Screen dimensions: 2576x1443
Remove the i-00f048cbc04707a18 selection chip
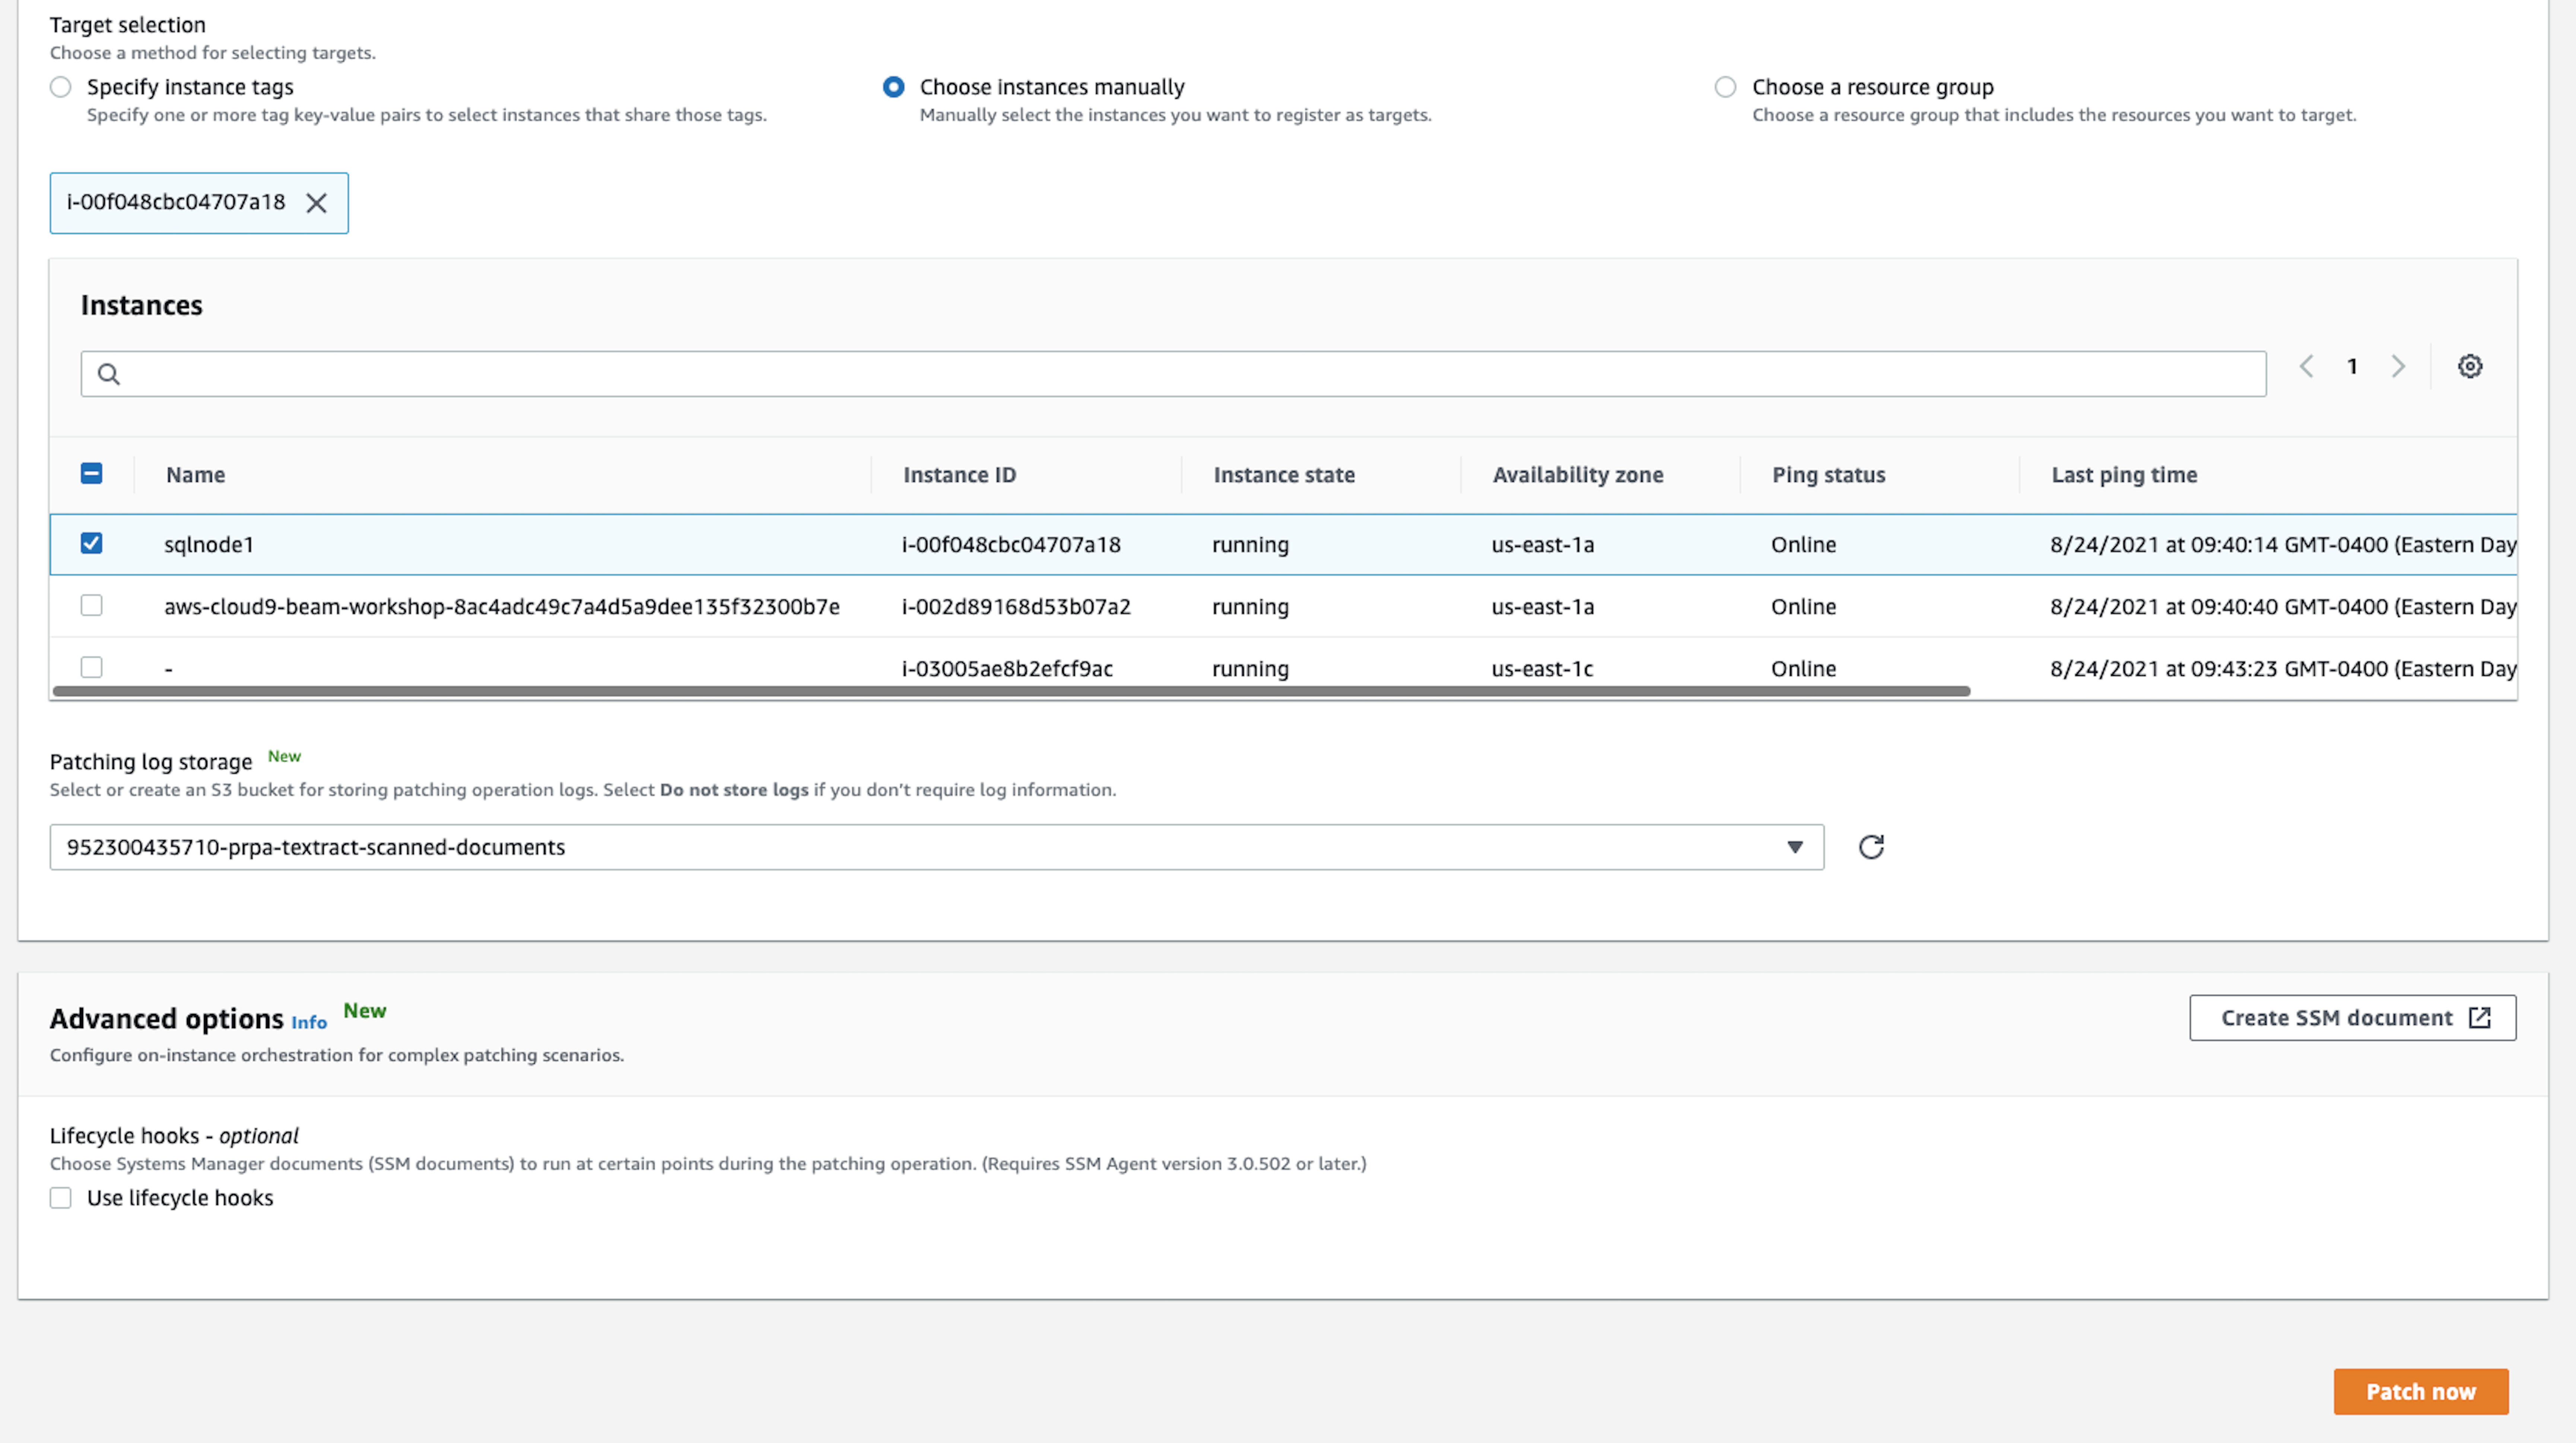point(316,203)
